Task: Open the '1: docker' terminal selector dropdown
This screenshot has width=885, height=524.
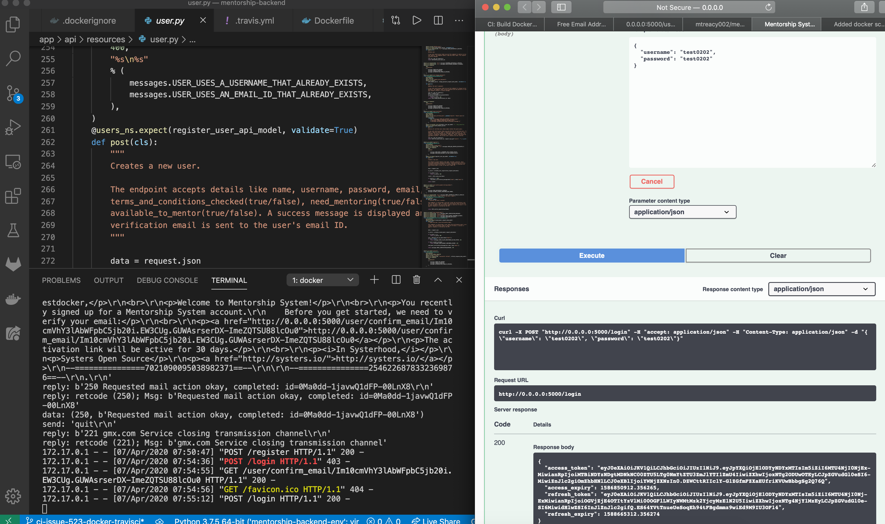Action: click(322, 280)
